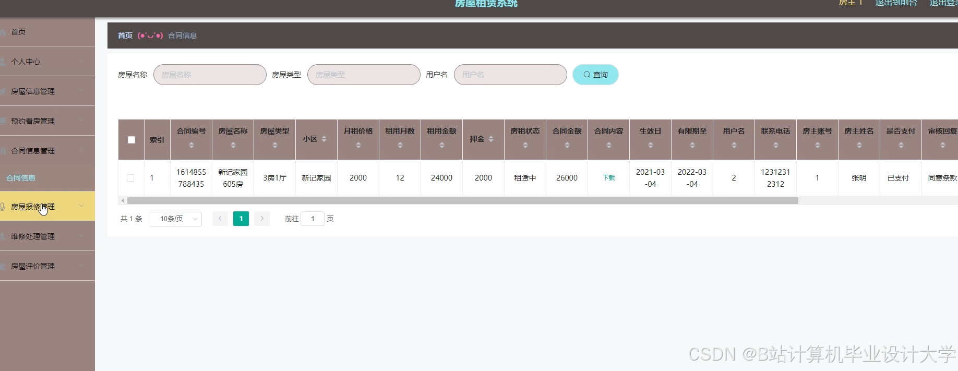
Task: Sort by 联系电话 column arrows
Action: point(776,146)
